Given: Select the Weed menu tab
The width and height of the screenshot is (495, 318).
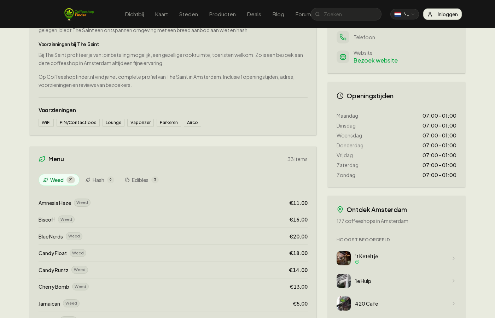Looking at the screenshot, I should click(59, 180).
